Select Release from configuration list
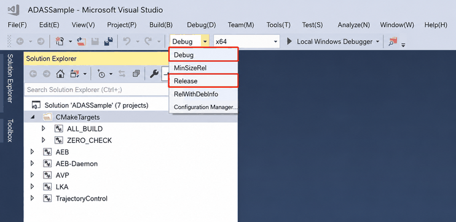Viewport: 456px width, 222px height. click(x=203, y=81)
